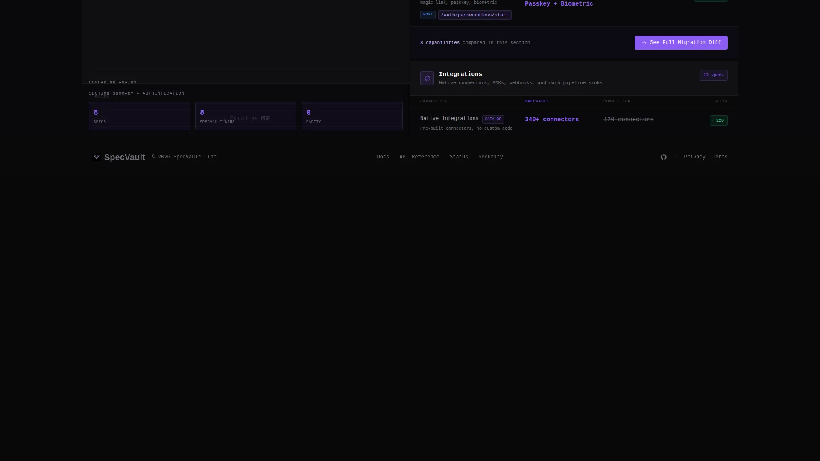Click the /auth/passwordless/start endpoint chip

tap(474, 15)
